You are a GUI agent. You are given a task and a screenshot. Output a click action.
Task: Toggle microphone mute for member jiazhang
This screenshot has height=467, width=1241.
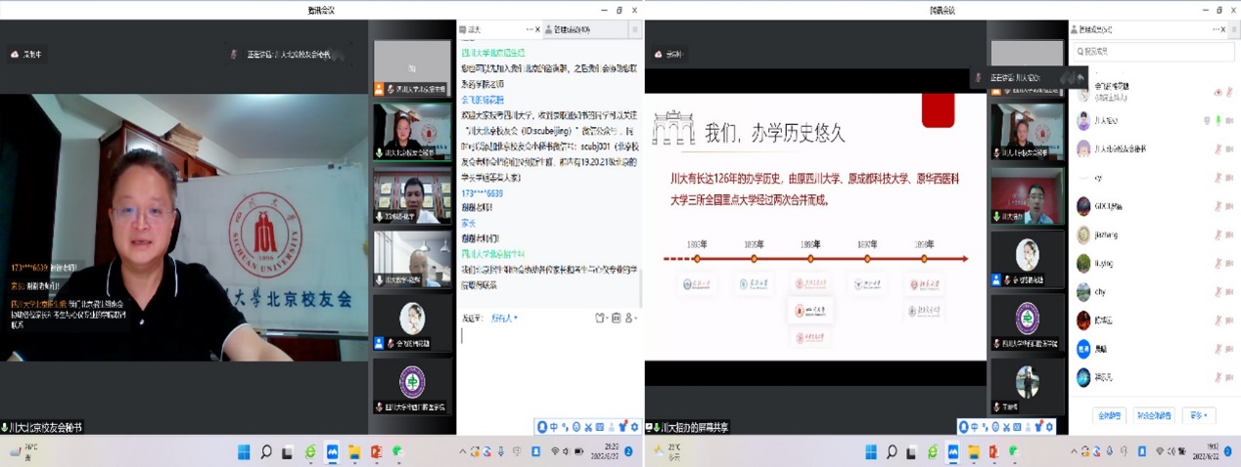tap(1218, 234)
